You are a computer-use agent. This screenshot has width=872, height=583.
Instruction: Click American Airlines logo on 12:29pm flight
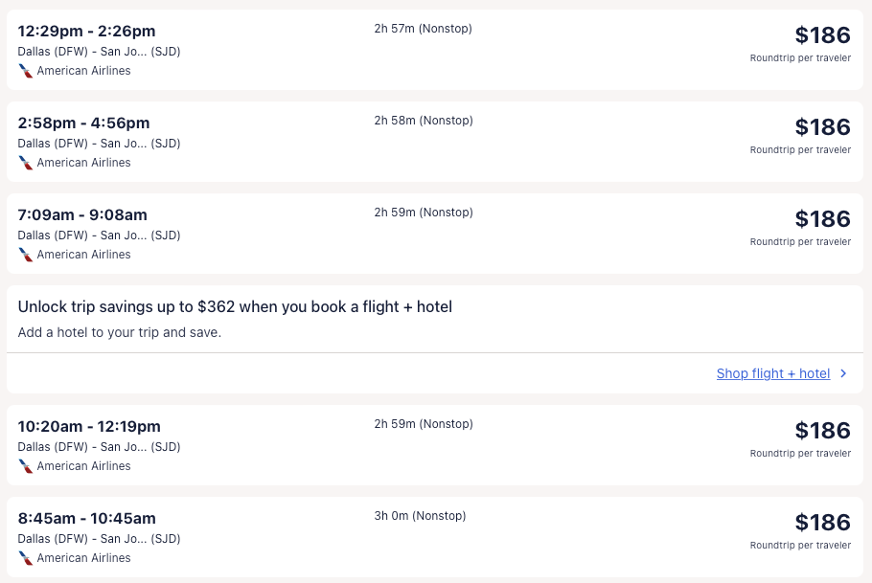pyautogui.click(x=25, y=71)
